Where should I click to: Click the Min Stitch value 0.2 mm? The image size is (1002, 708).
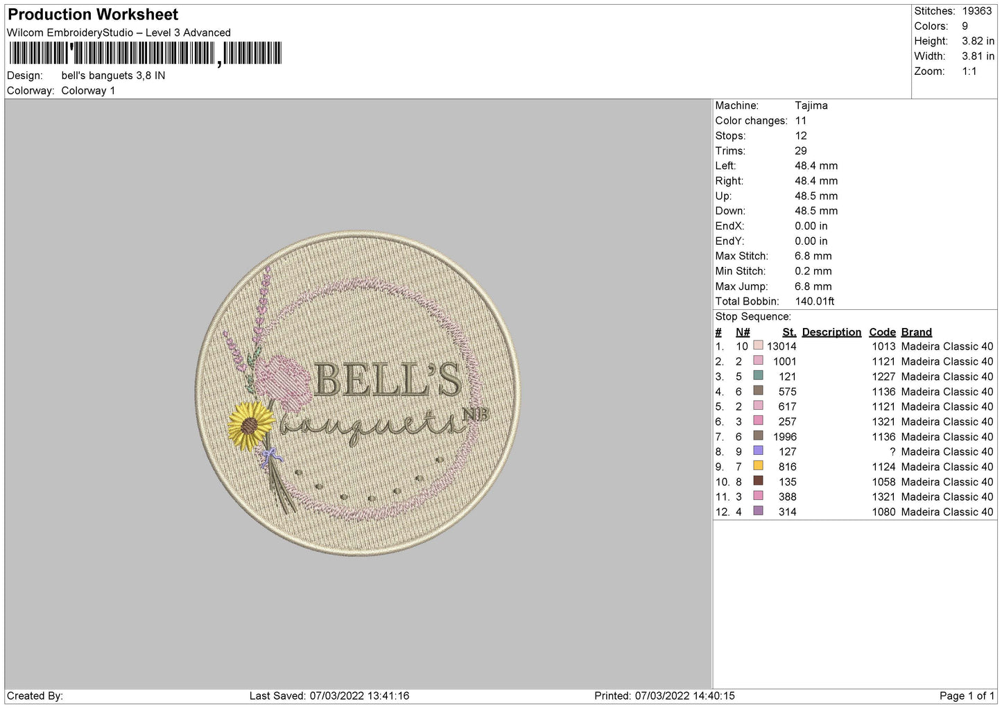coord(813,271)
